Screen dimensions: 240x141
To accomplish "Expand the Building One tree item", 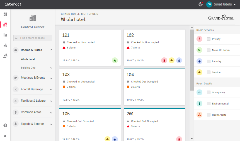I will pos(51,68).
